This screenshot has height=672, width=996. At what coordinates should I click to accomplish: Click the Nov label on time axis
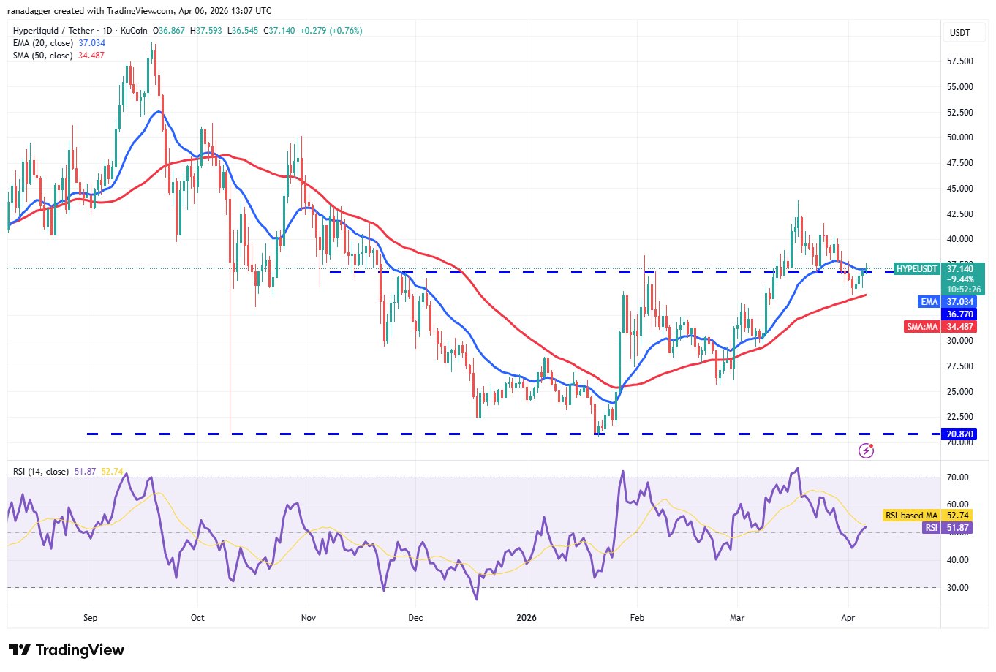point(308,618)
